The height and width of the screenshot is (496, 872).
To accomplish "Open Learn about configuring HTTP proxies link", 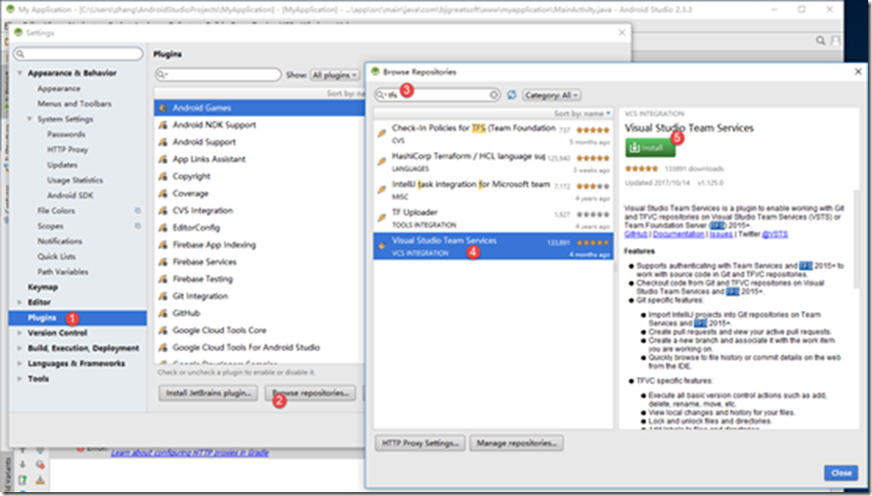I will [190, 453].
